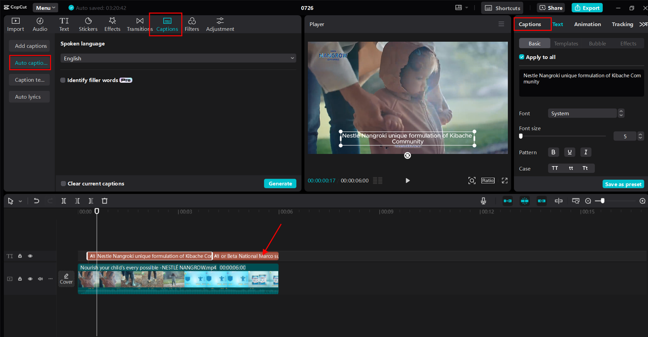Click the preview axis align icon

tap(558, 201)
